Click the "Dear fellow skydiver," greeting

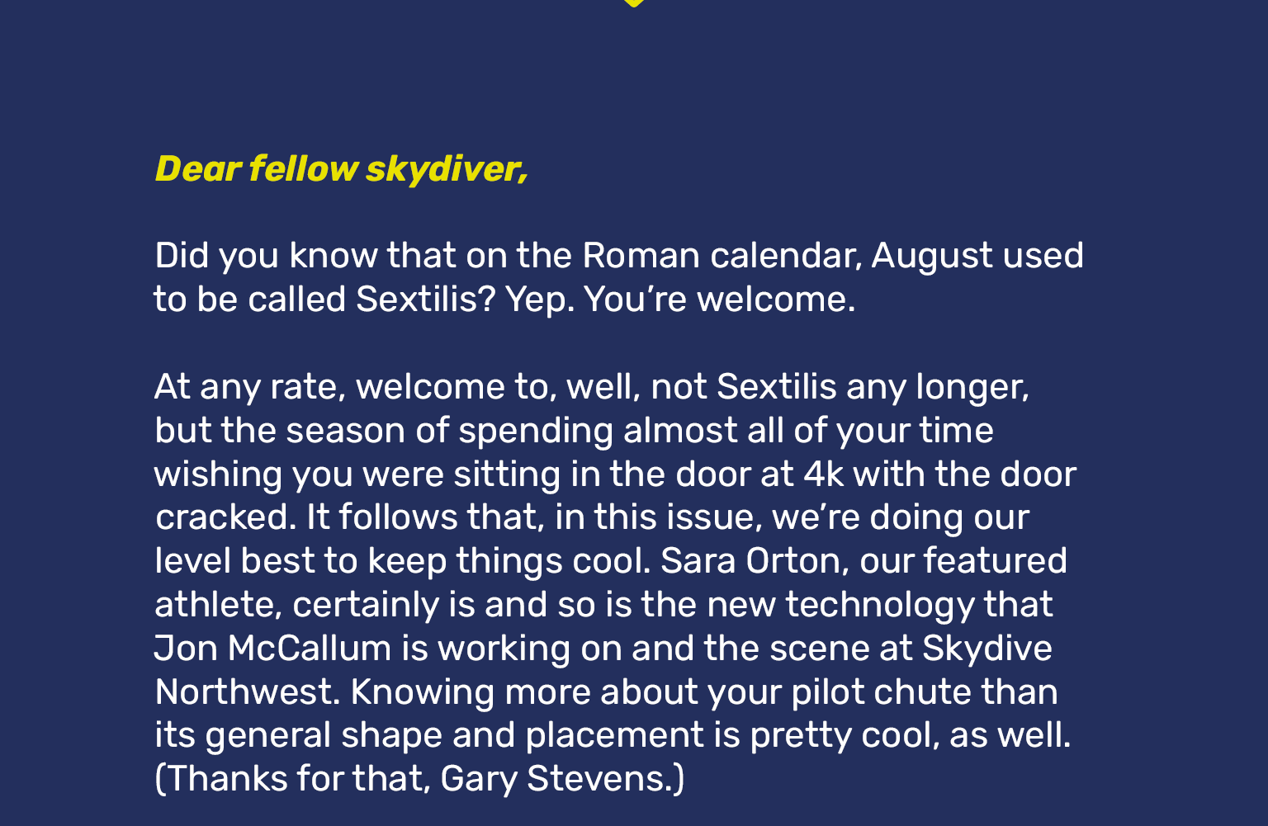[341, 169]
